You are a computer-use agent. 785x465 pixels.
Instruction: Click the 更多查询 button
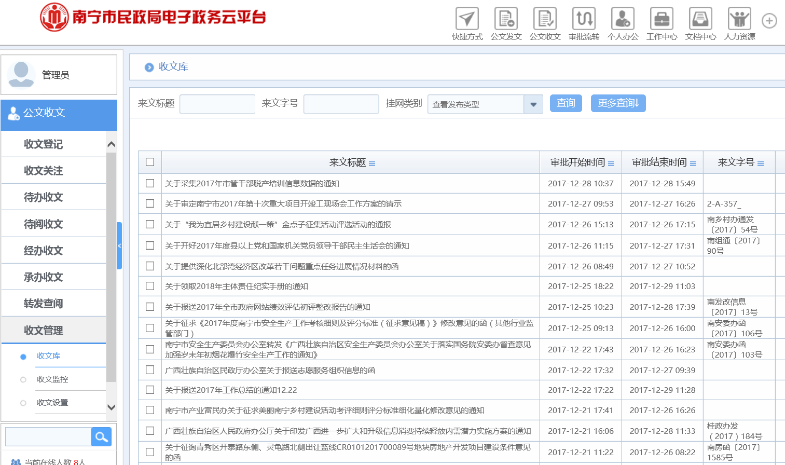[x=618, y=103]
